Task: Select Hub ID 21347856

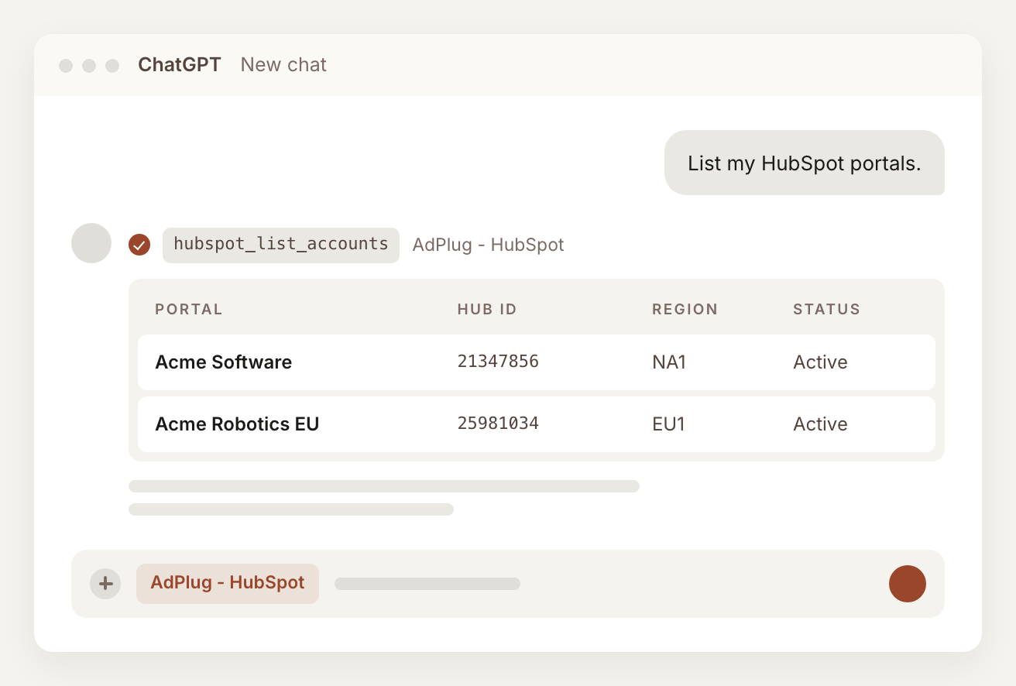Action: click(x=498, y=362)
